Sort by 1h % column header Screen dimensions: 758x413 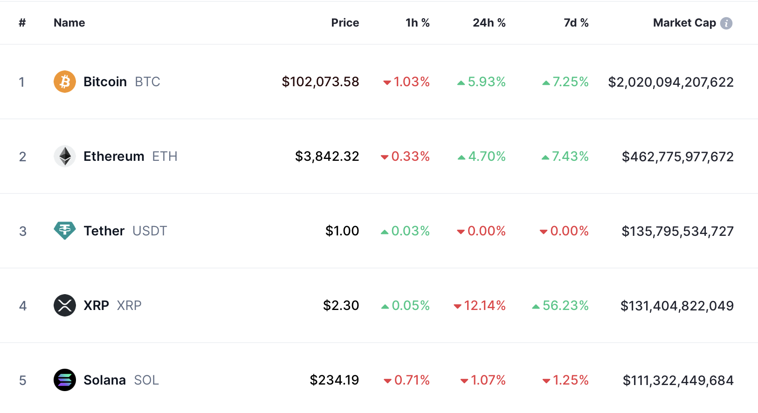tap(417, 23)
